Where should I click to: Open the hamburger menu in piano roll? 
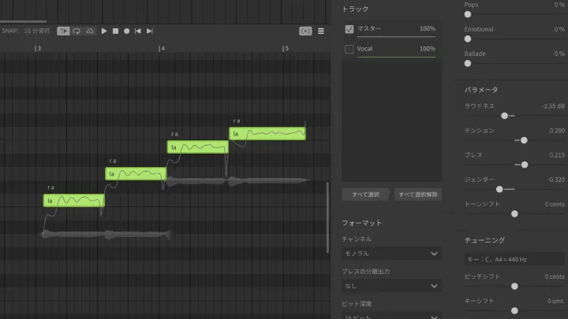321,31
